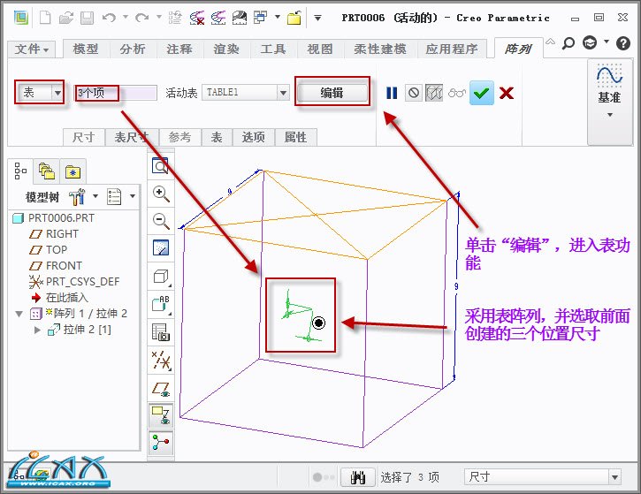This screenshot has height=494, width=641.
Task: Click 在此插入 insert marker
Action: [x=66, y=298]
